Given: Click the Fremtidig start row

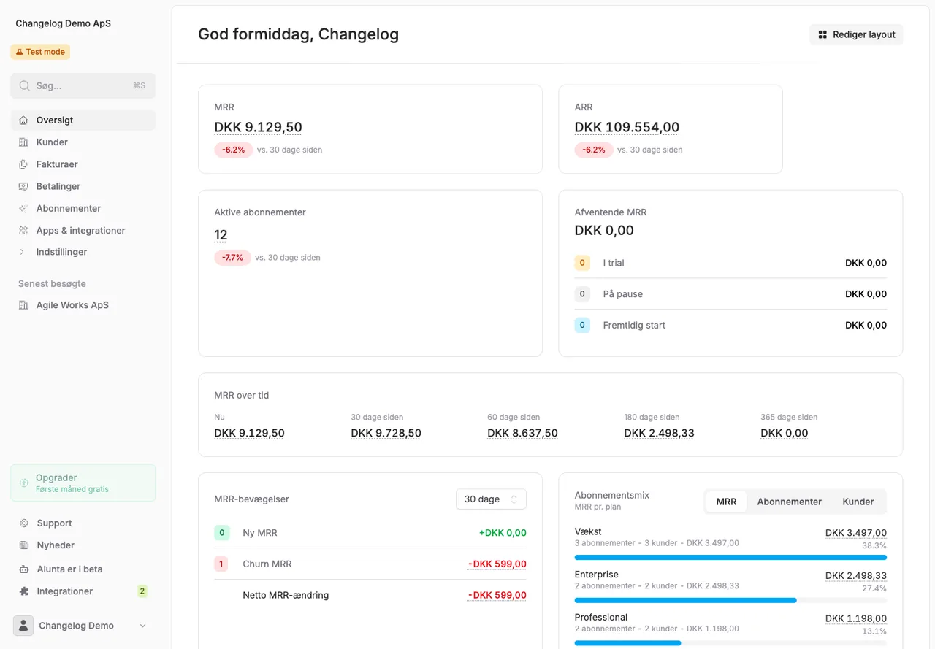Looking at the screenshot, I should tap(730, 325).
